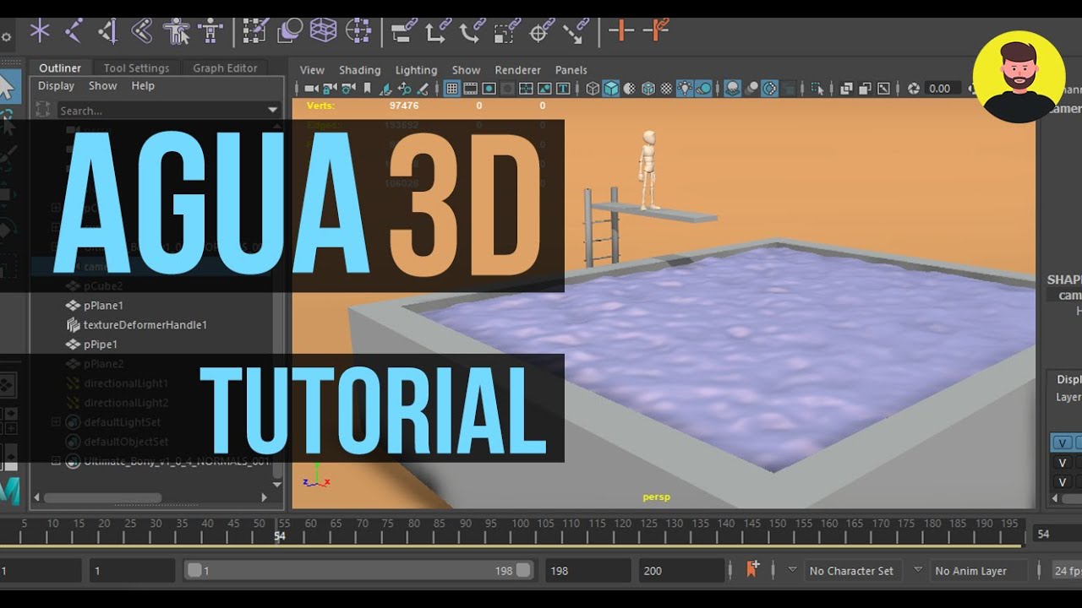Create a Lattice deformer from the shelf

pos(323,32)
